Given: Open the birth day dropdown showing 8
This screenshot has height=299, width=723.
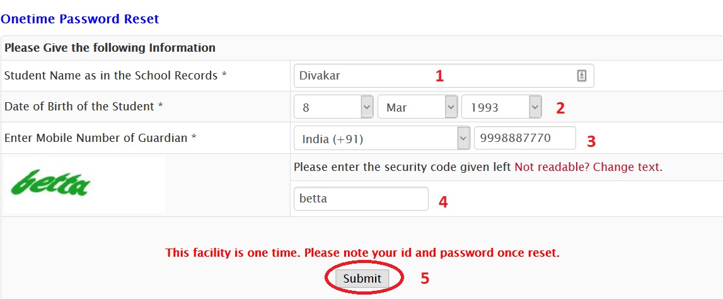Looking at the screenshot, I should [334, 107].
